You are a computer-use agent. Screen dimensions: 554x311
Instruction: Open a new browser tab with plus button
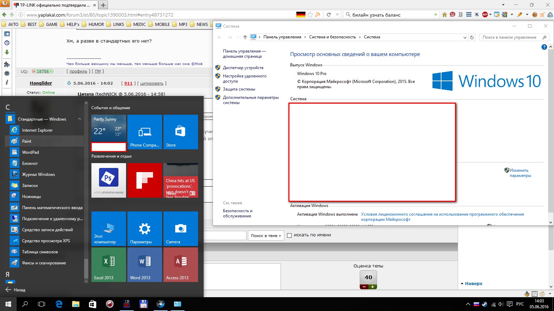pyautogui.click(x=103, y=5)
